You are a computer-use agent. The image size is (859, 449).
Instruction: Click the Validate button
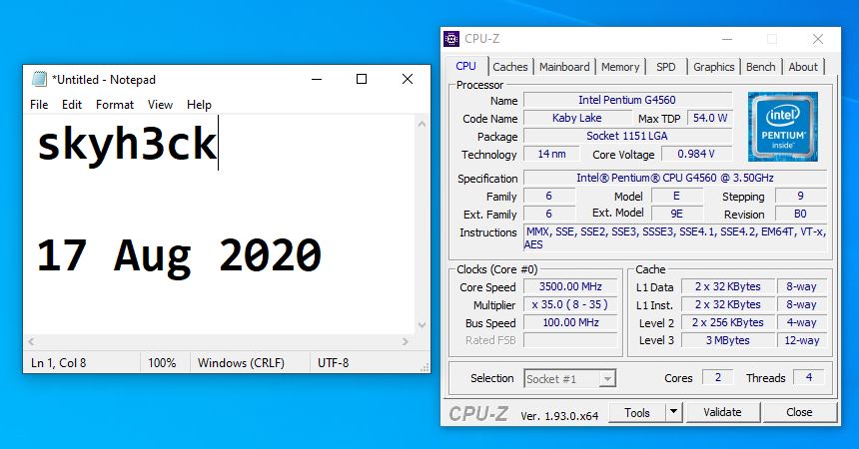pos(722,412)
